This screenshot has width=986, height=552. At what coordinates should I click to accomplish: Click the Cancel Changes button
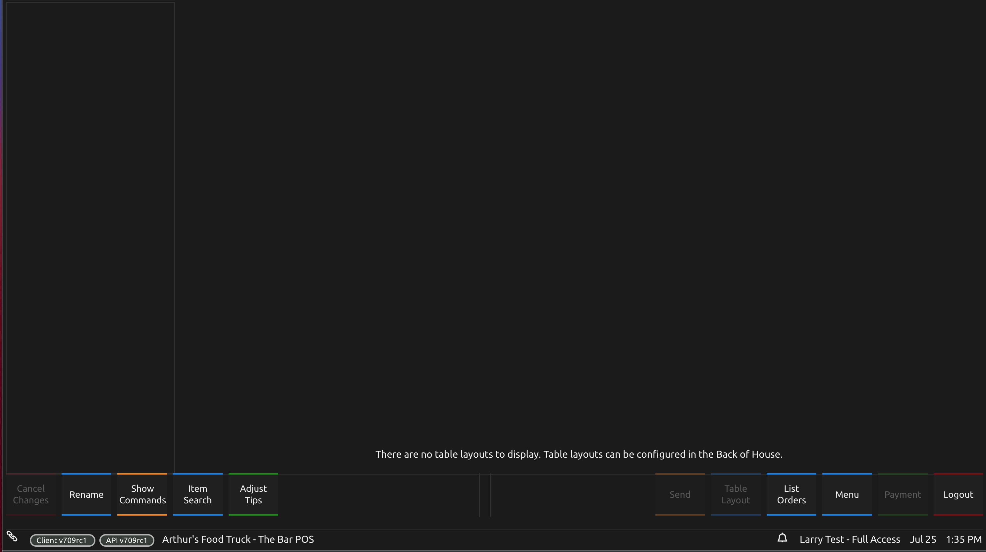(31, 494)
